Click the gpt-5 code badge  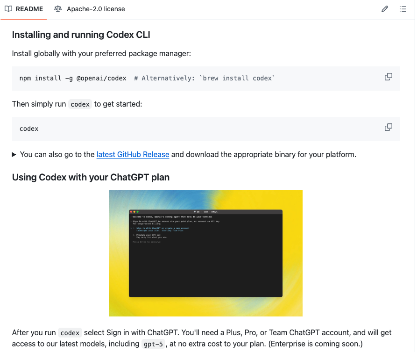pos(153,344)
